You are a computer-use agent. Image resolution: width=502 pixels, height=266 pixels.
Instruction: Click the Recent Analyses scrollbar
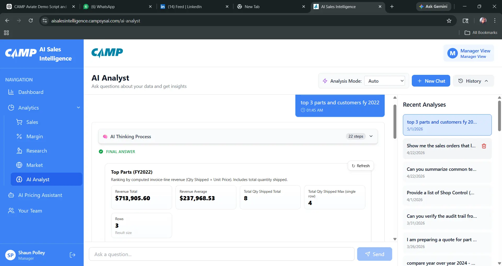tap(499, 116)
